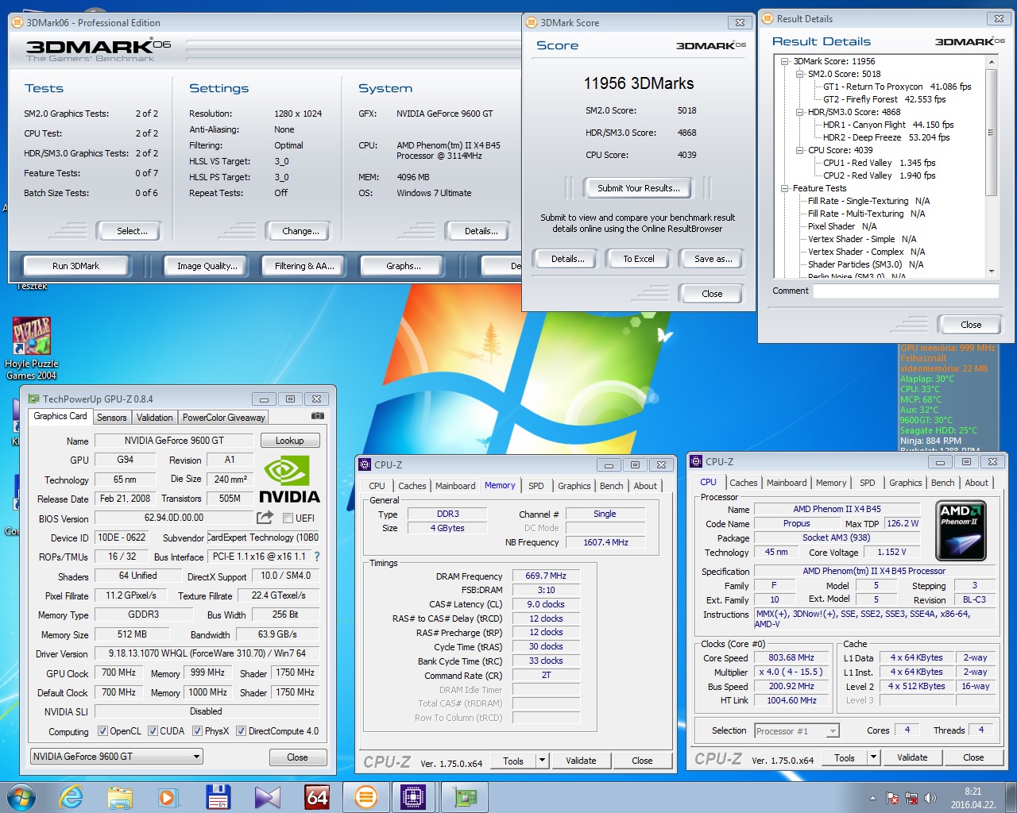Collapse the SM2.0 Score: 5018 tree node
This screenshot has width=1017, height=813.
pyautogui.click(x=799, y=74)
